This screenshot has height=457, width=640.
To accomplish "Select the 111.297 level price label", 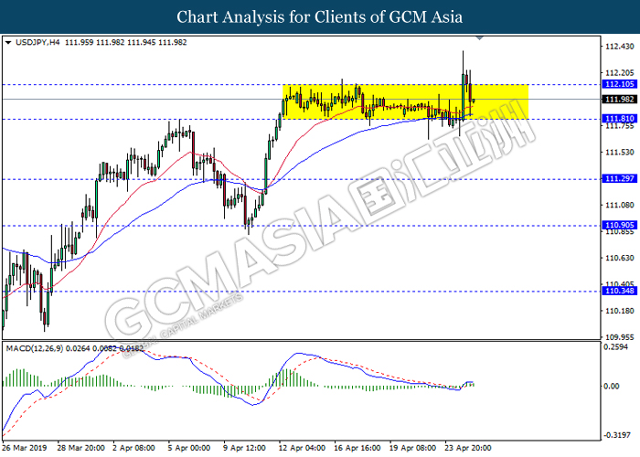I will click(x=620, y=178).
